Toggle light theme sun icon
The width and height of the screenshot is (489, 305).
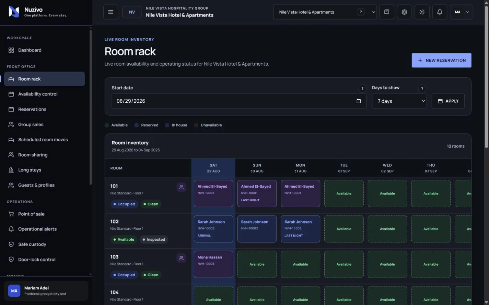(x=422, y=12)
